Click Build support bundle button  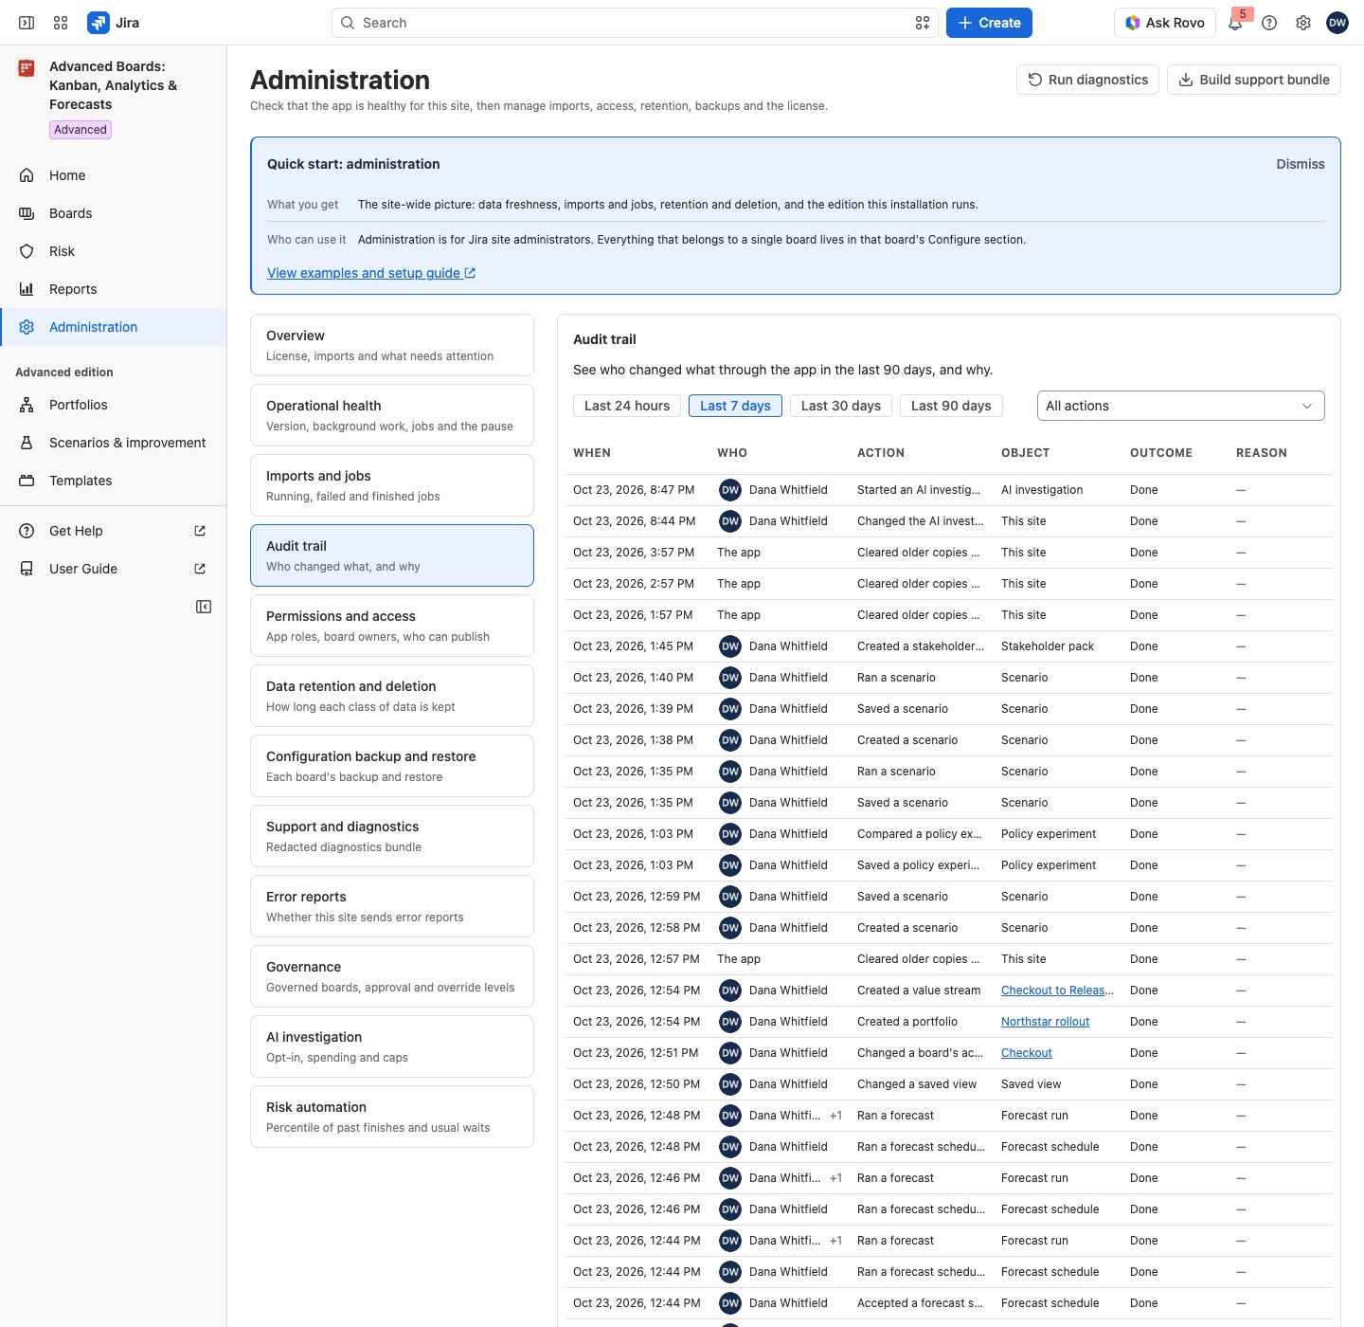click(x=1254, y=80)
